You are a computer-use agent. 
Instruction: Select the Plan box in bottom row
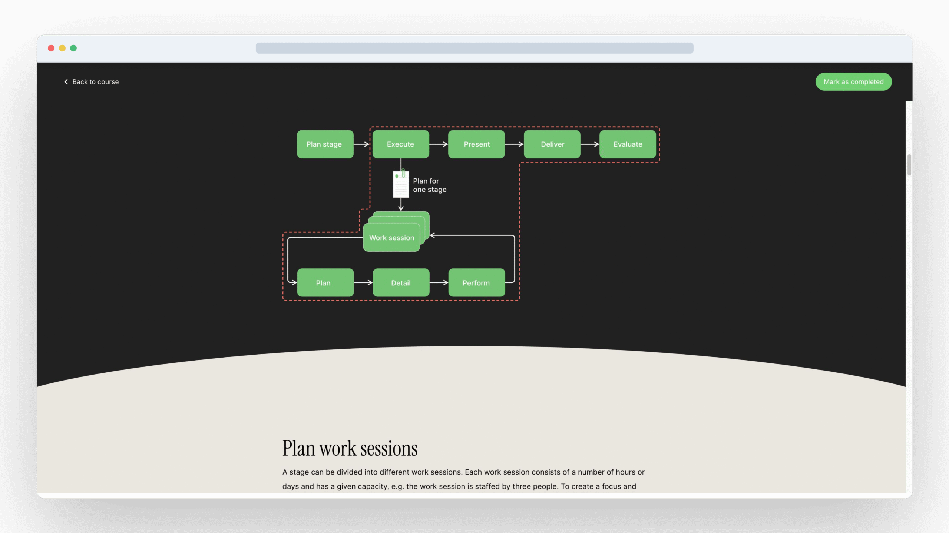pyautogui.click(x=325, y=283)
